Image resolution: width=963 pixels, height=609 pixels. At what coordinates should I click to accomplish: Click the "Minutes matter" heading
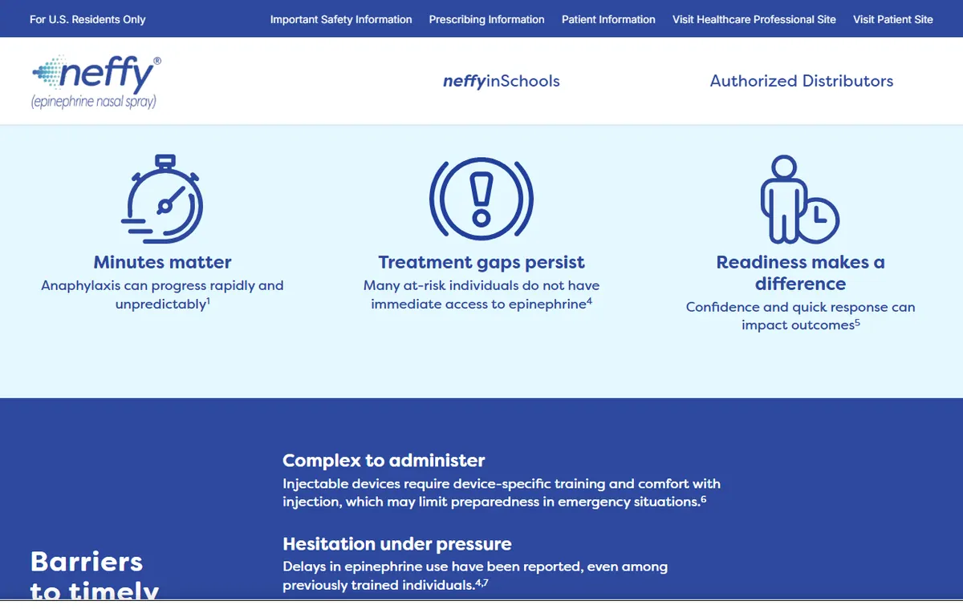click(162, 262)
